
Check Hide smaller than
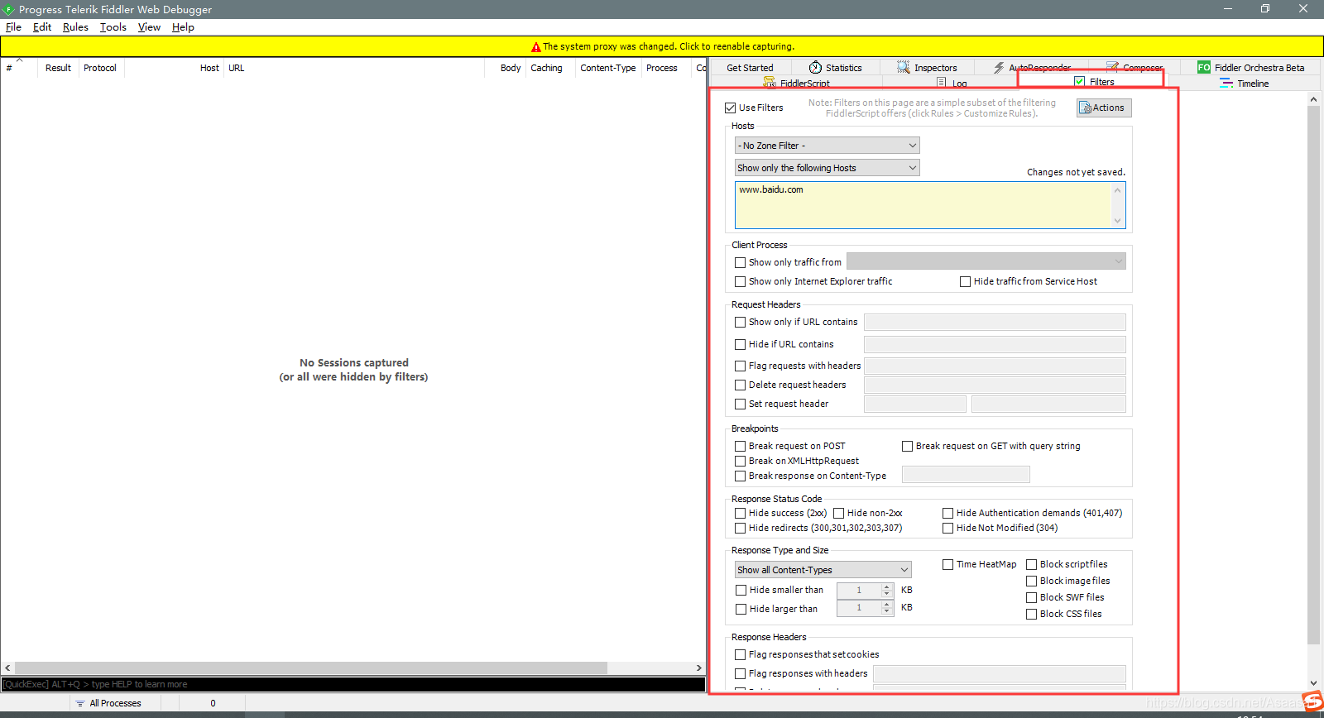coord(741,590)
